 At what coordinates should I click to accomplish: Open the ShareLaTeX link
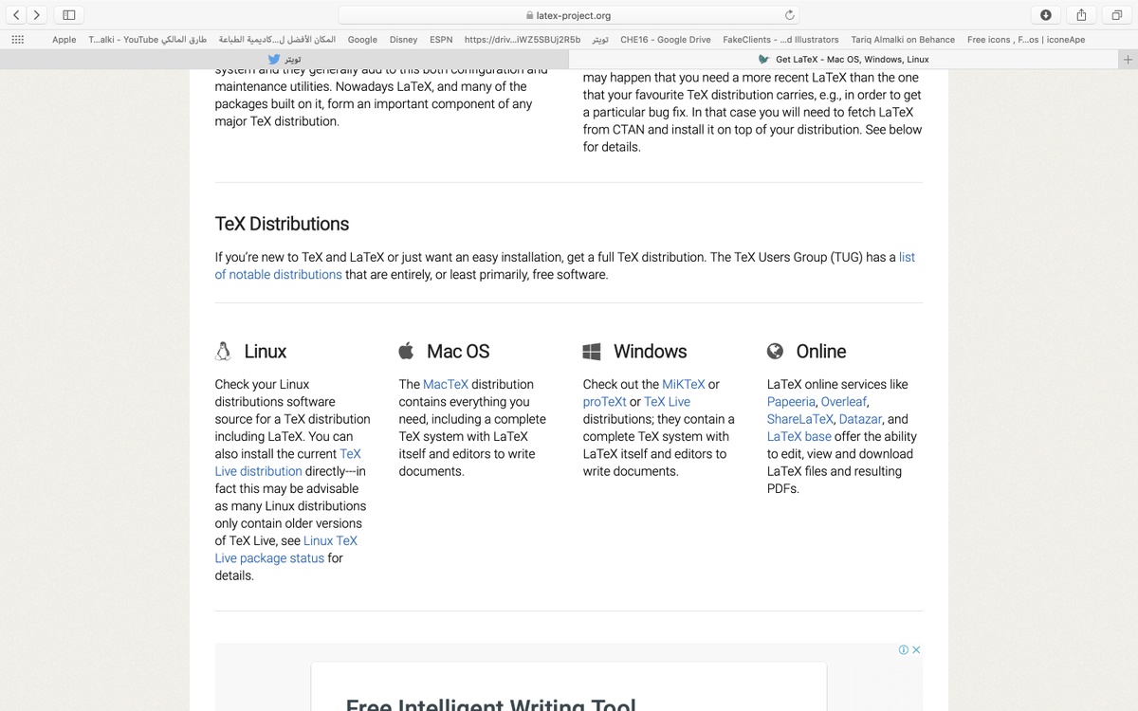[800, 419]
